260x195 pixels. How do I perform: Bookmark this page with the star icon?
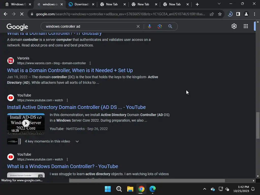point(220,14)
